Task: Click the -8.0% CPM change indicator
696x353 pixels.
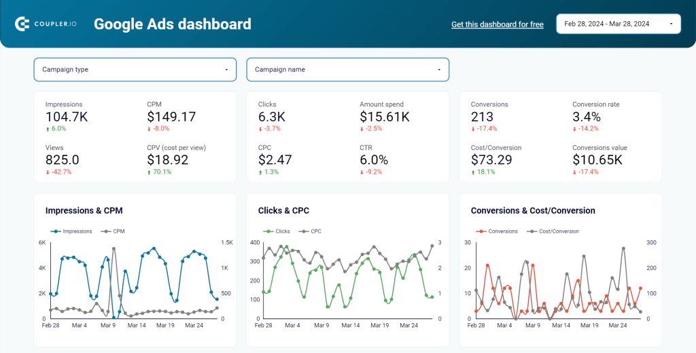Action: coord(158,128)
